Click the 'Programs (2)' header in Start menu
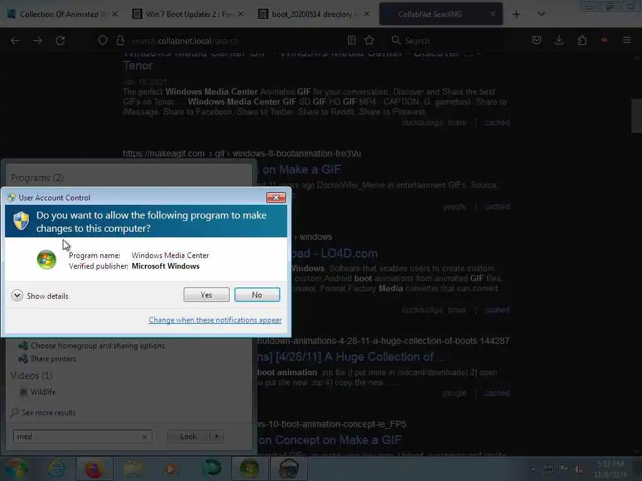Screen dimensions: 642x481 pyautogui.click(x=37, y=178)
